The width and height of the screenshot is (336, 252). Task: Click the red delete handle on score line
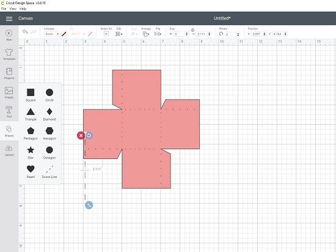(81, 136)
